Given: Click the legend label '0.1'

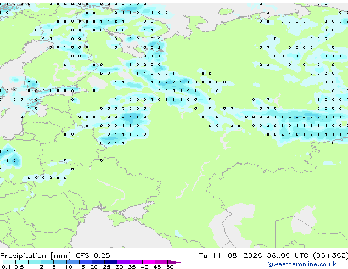Looking at the screenshot, I should point(6,267).
